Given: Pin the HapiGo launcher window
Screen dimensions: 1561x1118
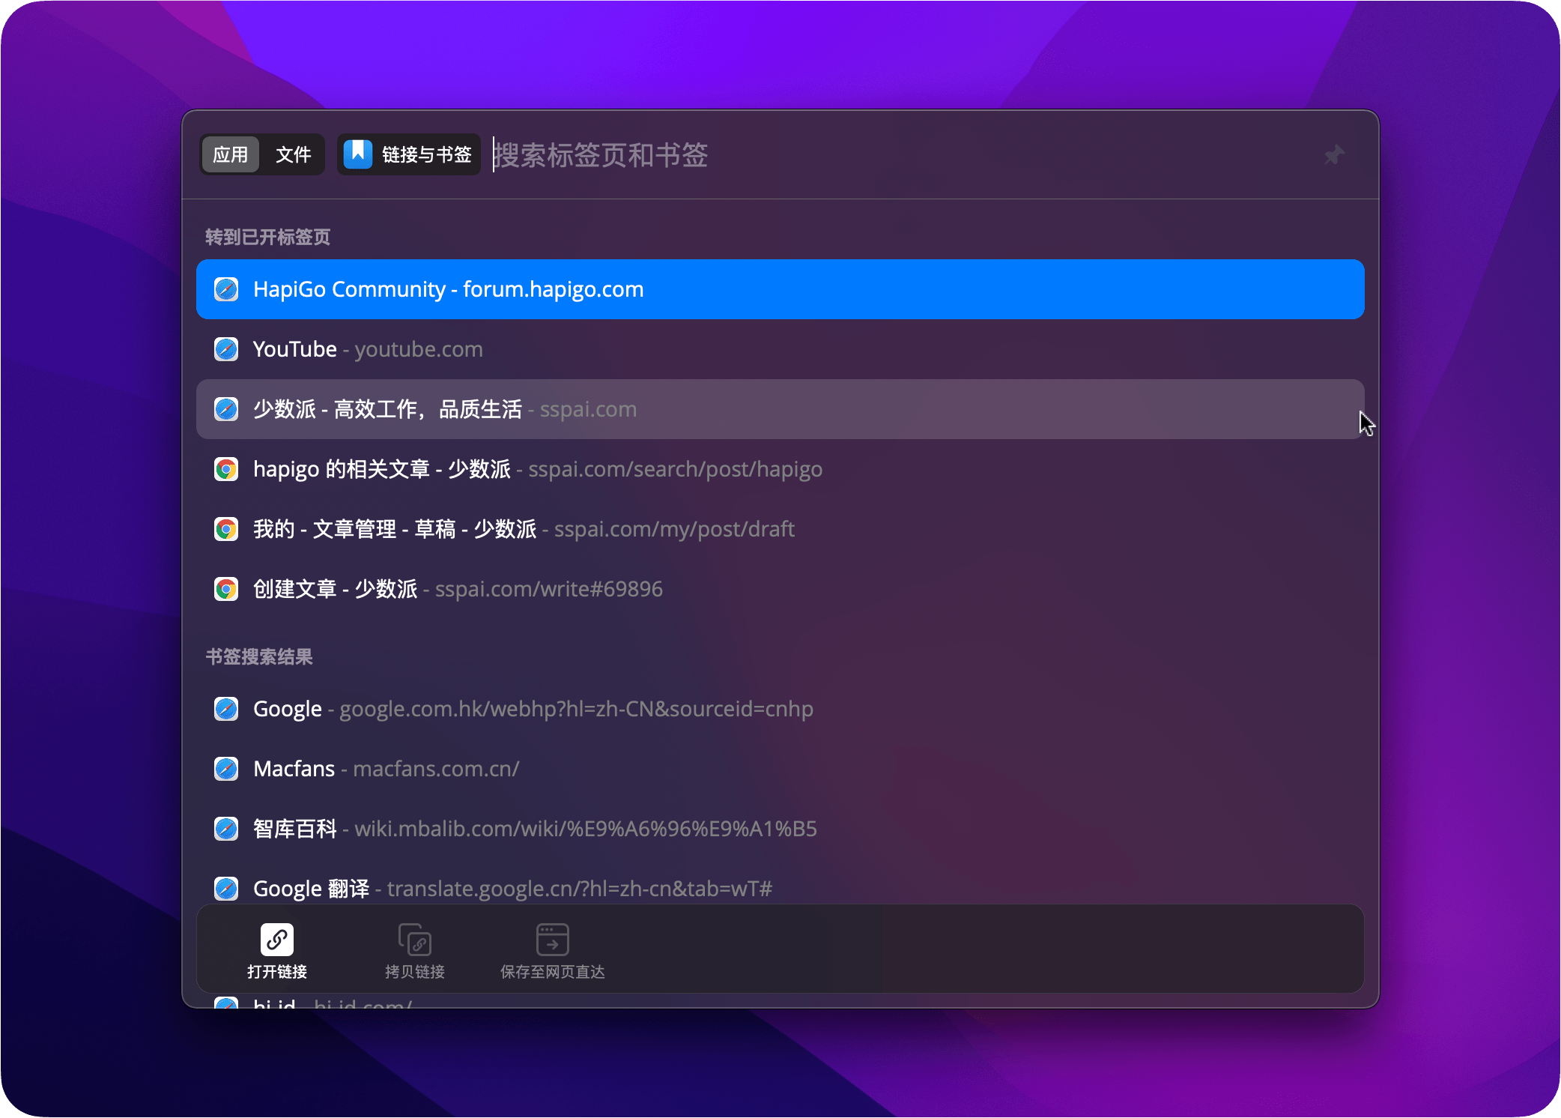Looking at the screenshot, I should pyautogui.click(x=1334, y=154).
